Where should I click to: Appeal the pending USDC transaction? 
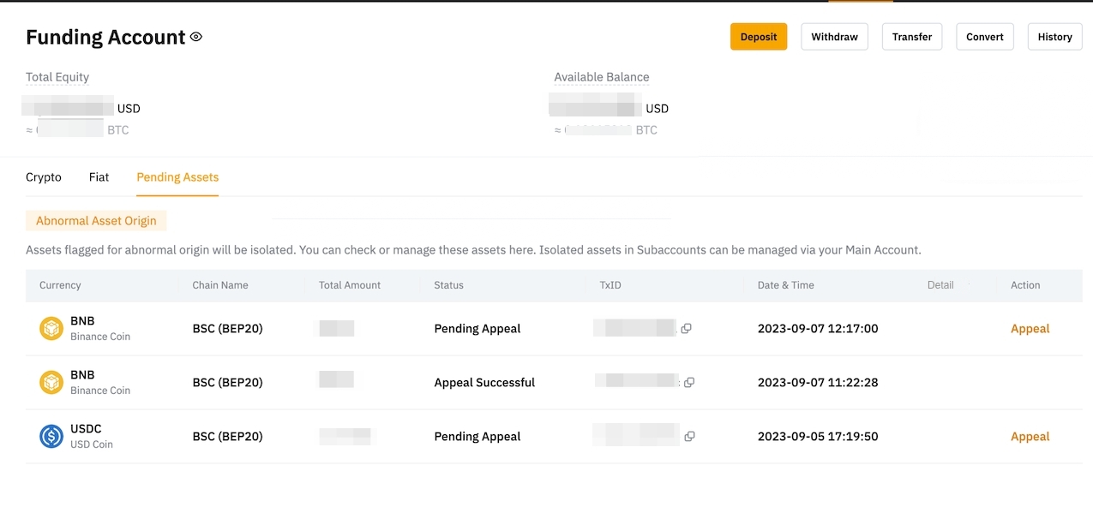(x=1030, y=437)
